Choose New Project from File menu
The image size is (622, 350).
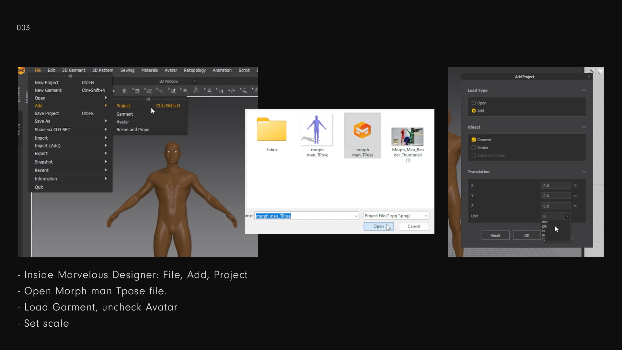pos(70,83)
